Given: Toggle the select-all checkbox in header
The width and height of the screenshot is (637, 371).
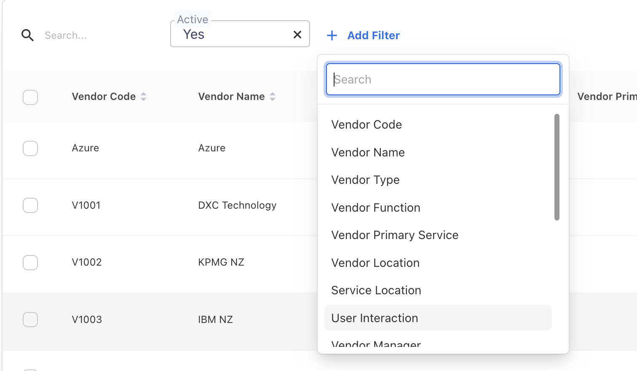Looking at the screenshot, I should point(30,97).
